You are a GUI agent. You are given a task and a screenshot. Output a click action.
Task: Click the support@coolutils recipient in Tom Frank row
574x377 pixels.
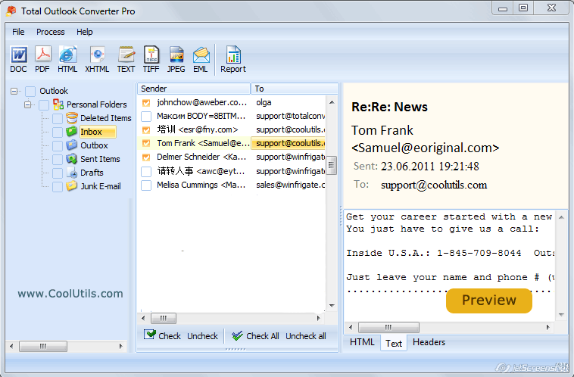289,143
